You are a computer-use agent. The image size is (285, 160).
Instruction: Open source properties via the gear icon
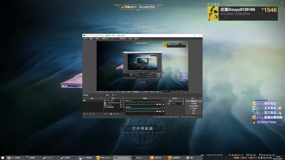[x=111, y=114]
